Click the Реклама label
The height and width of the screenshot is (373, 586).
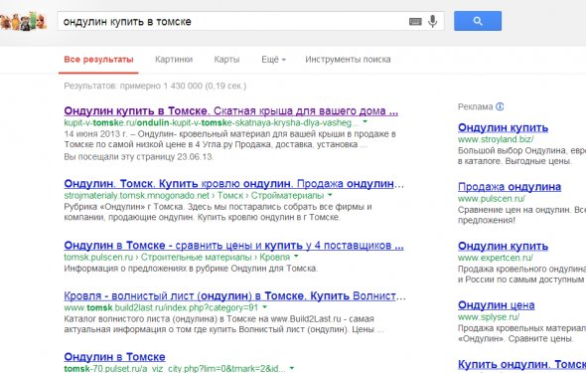click(x=476, y=106)
